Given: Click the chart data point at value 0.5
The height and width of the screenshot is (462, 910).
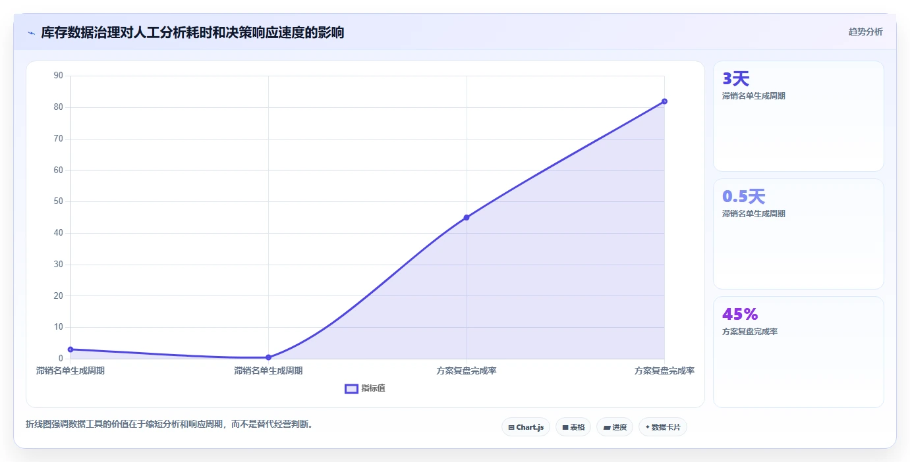Looking at the screenshot, I should coord(268,357).
